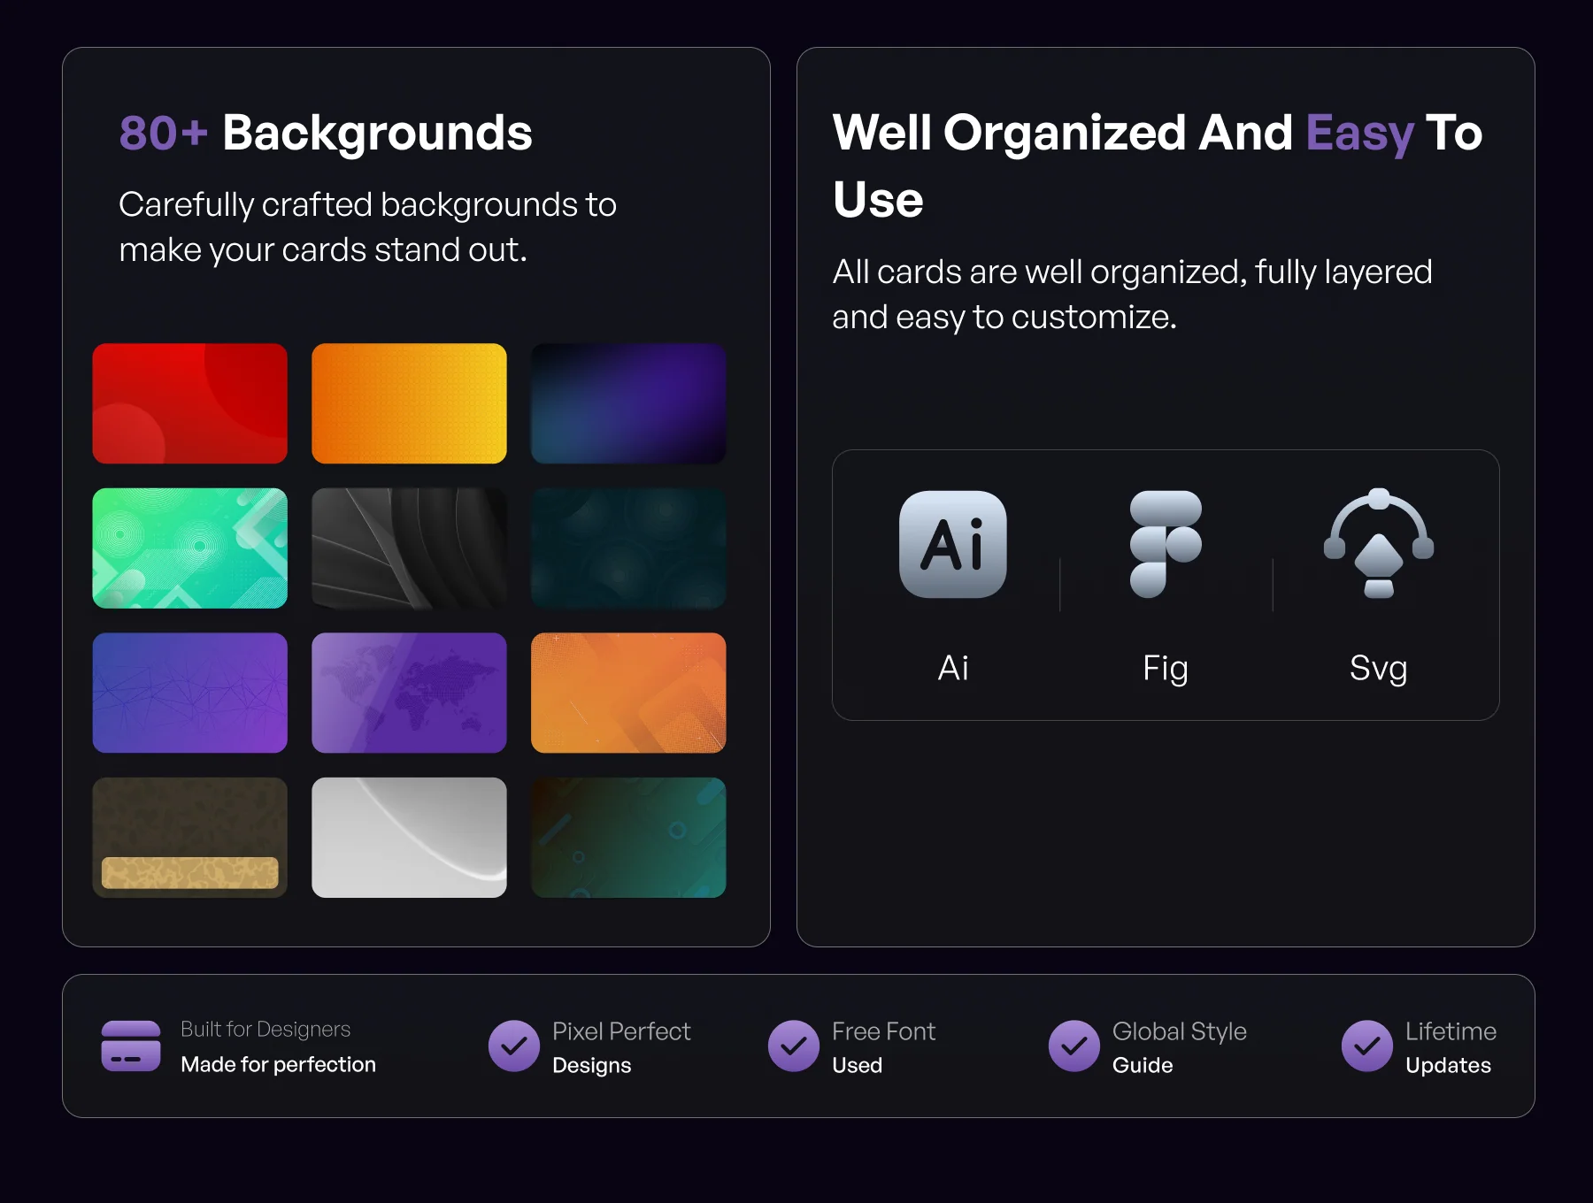Click the 'Fig' label text
The height and width of the screenshot is (1203, 1593).
(1166, 670)
